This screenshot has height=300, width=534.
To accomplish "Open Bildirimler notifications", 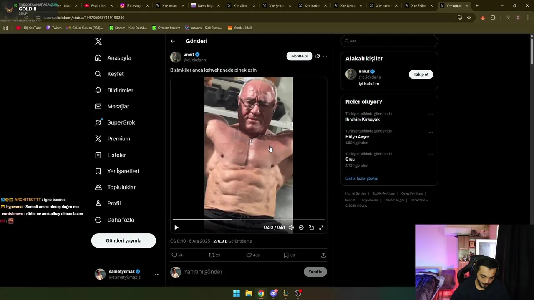I will coord(114,90).
